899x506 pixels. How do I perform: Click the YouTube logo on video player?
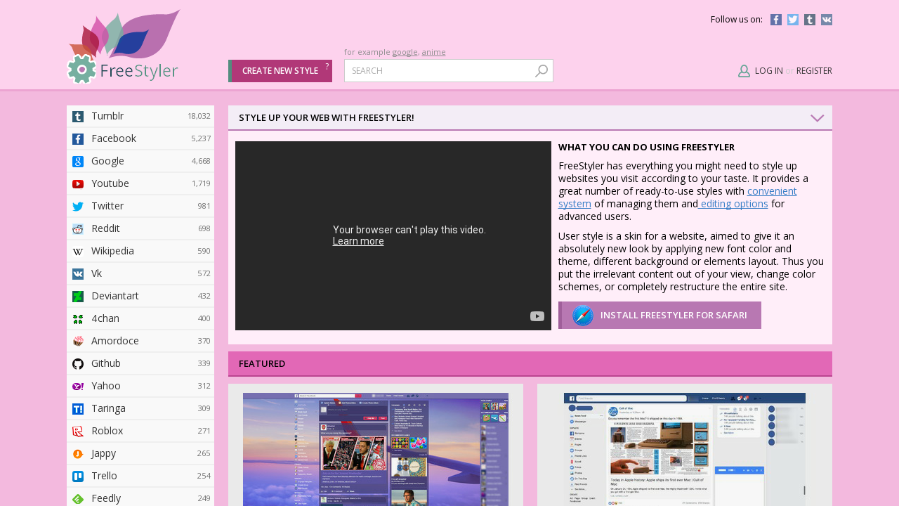(x=537, y=316)
